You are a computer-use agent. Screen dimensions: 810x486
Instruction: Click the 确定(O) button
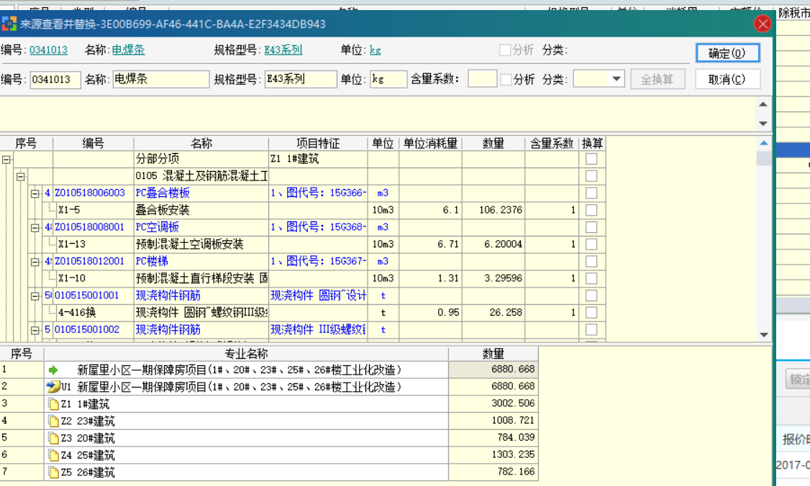[x=727, y=53]
